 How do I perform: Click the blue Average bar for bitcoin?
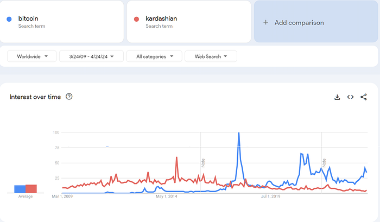pyautogui.click(x=20, y=189)
